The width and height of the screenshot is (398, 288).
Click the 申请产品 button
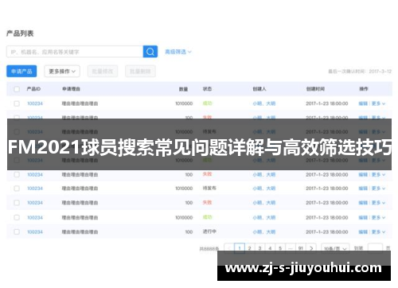[21, 71]
